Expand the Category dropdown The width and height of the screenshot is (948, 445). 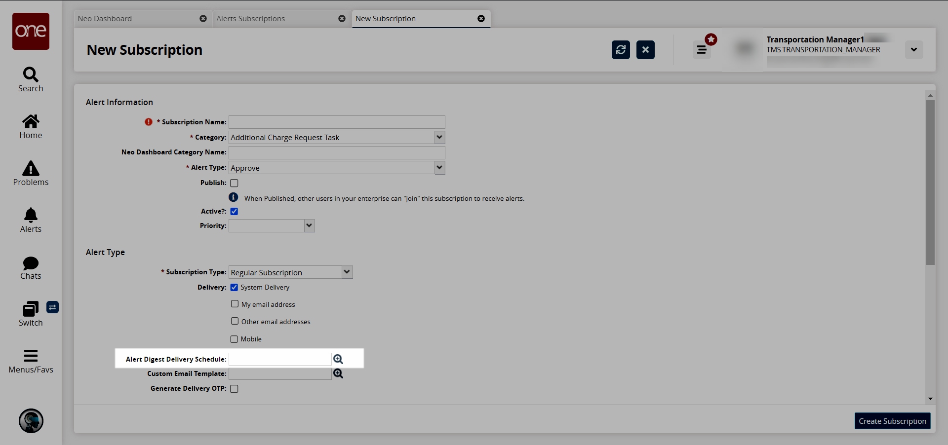[x=439, y=137]
